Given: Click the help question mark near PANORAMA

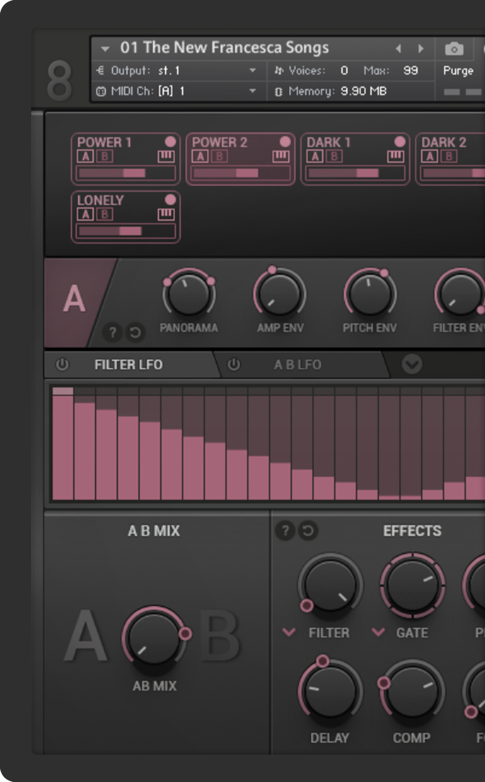Looking at the screenshot, I should pos(112,332).
